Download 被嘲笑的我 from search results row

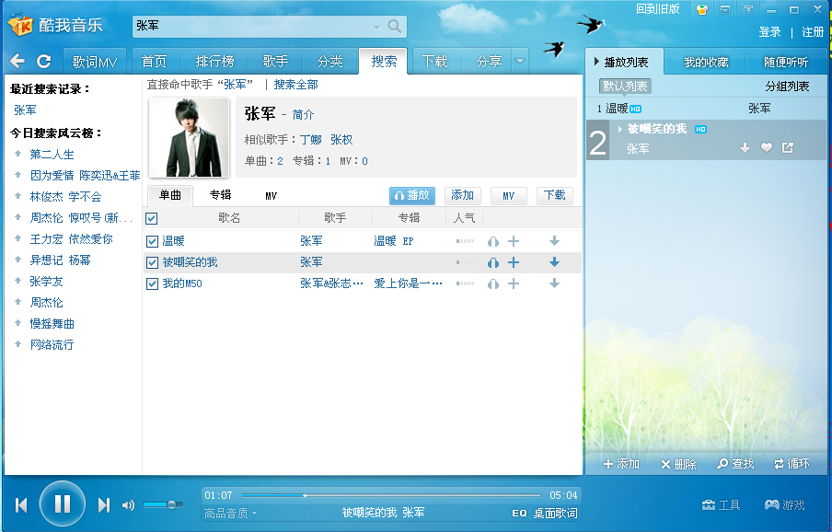tap(554, 262)
